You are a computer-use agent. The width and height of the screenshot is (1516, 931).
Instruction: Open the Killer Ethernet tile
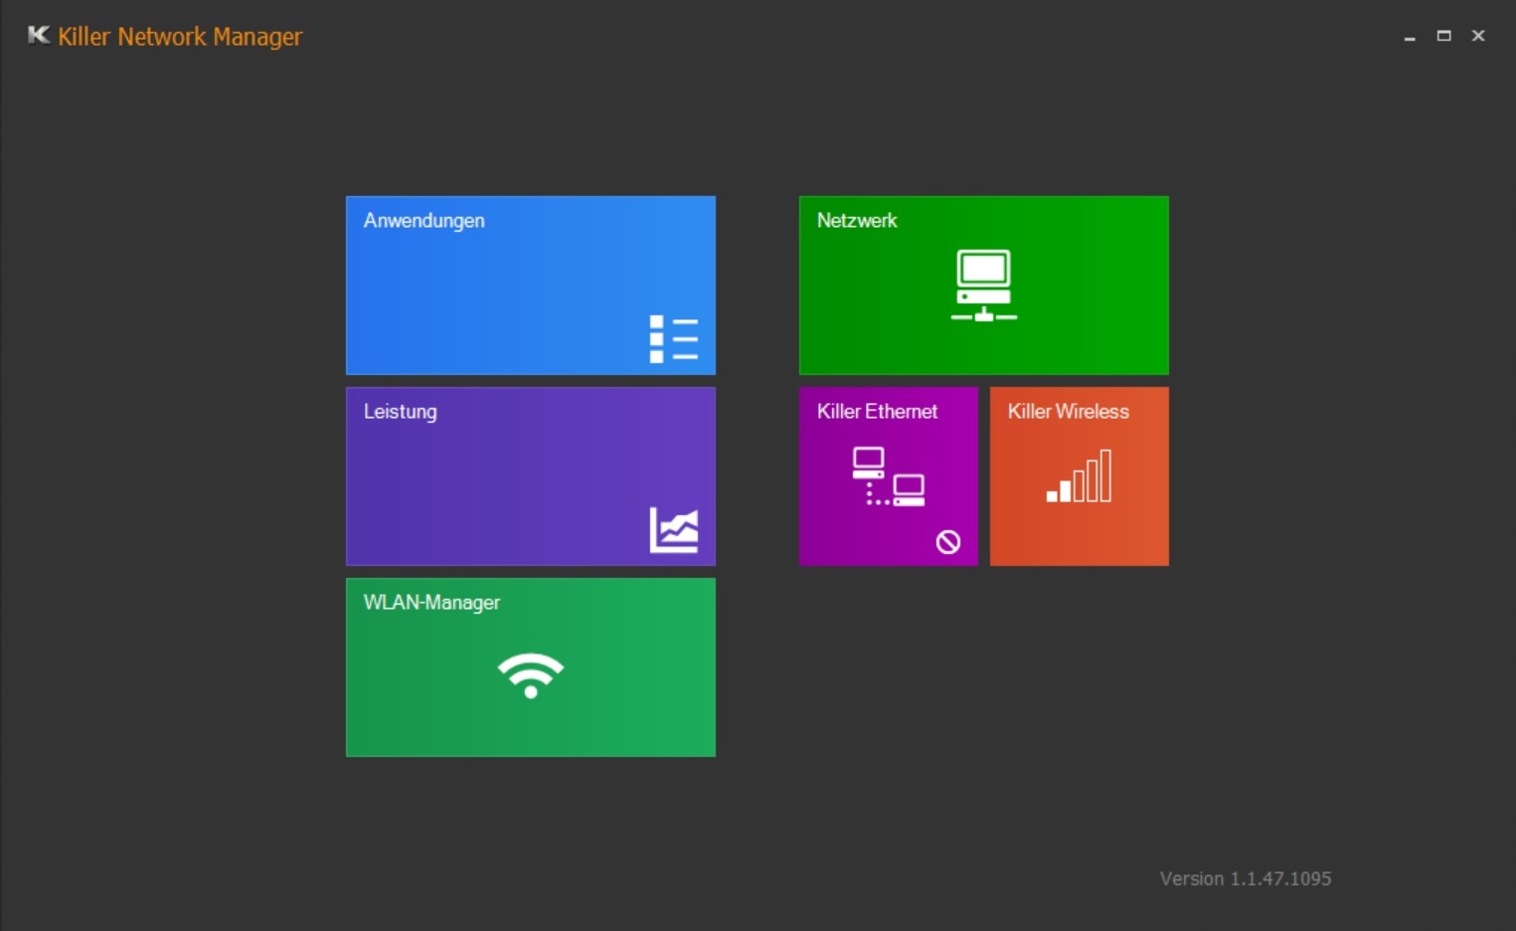click(x=889, y=476)
